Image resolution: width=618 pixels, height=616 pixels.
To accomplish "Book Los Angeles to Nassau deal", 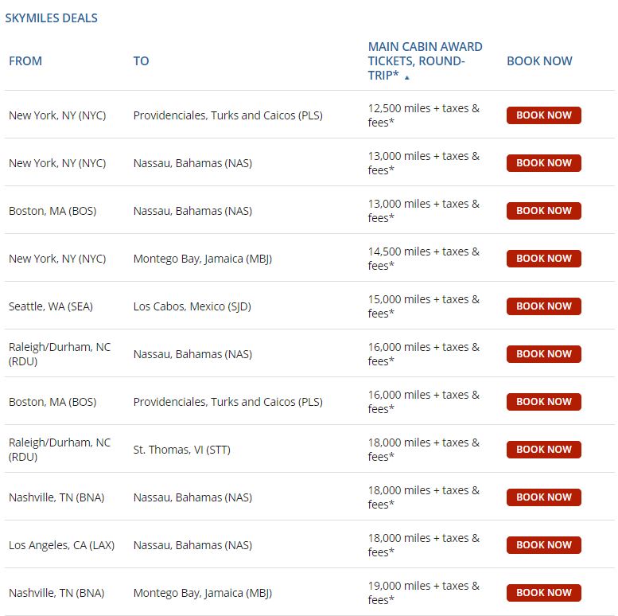I will (x=544, y=545).
